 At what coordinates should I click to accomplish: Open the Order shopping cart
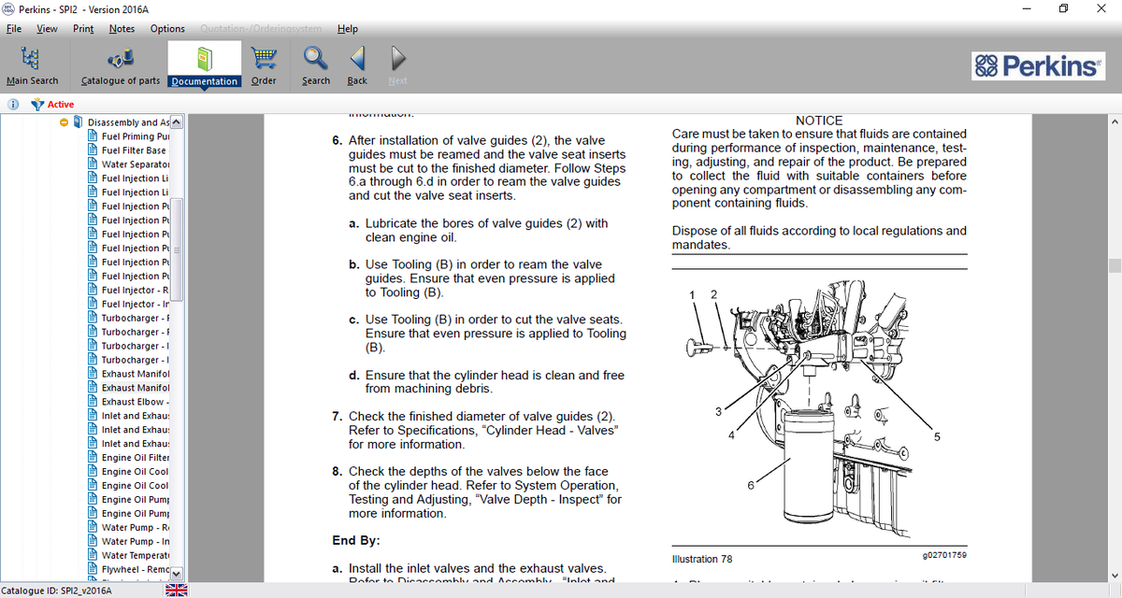(264, 60)
